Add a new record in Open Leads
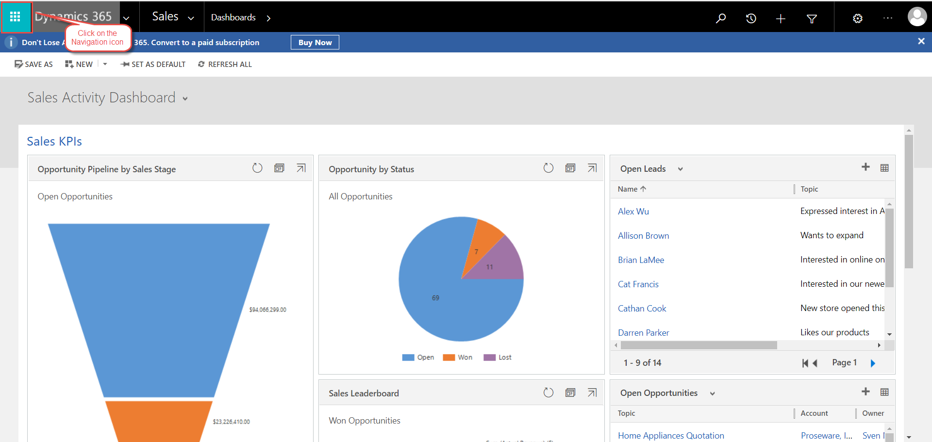The height and width of the screenshot is (442, 932). click(x=866, y=167)
